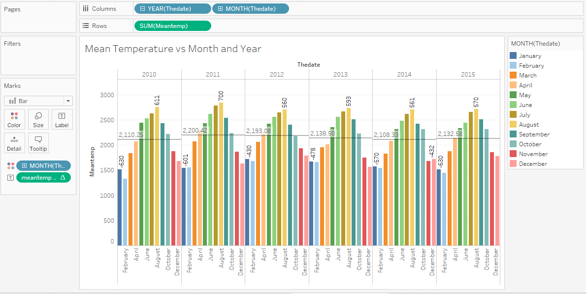Expand the MONTH(Thedate) pill in Columns

[220, 9]
